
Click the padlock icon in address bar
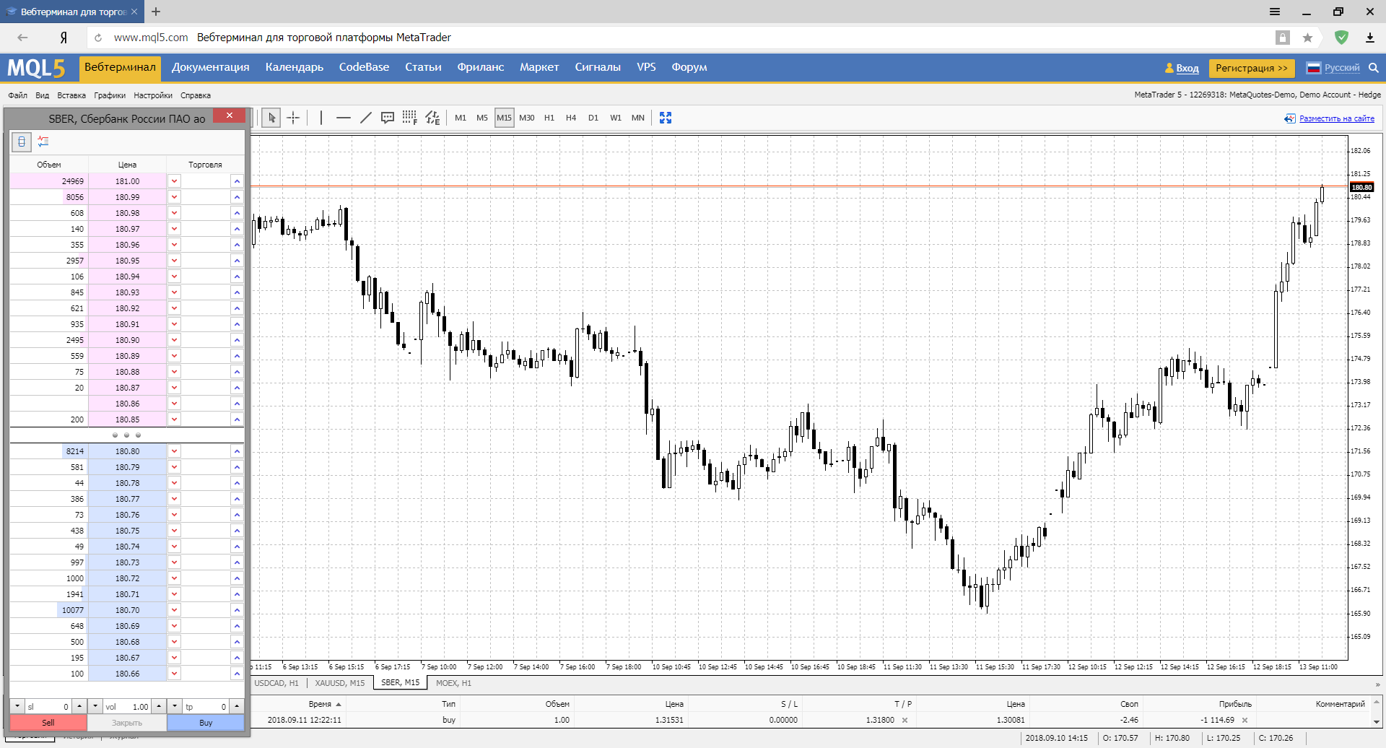[1283, 38]
